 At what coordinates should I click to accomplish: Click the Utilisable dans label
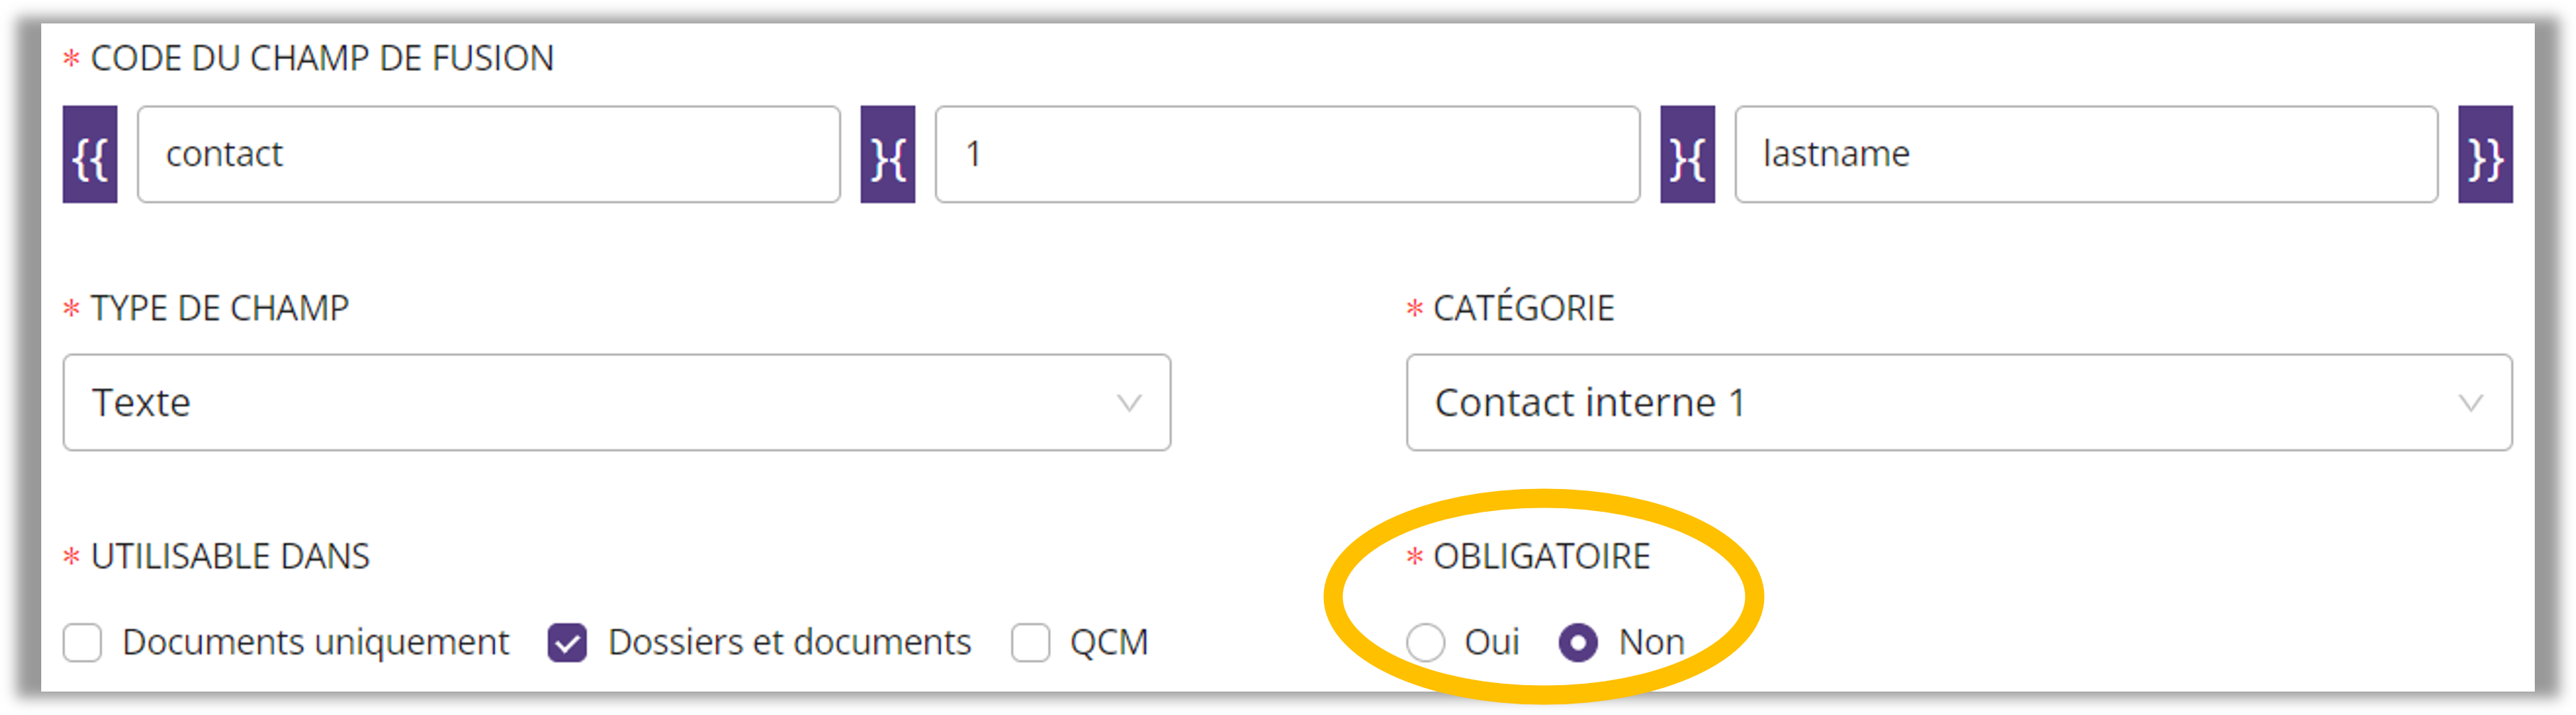pyautogui.click(x=230, y=557)
